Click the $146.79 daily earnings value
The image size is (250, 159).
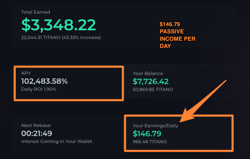point(147,134)
